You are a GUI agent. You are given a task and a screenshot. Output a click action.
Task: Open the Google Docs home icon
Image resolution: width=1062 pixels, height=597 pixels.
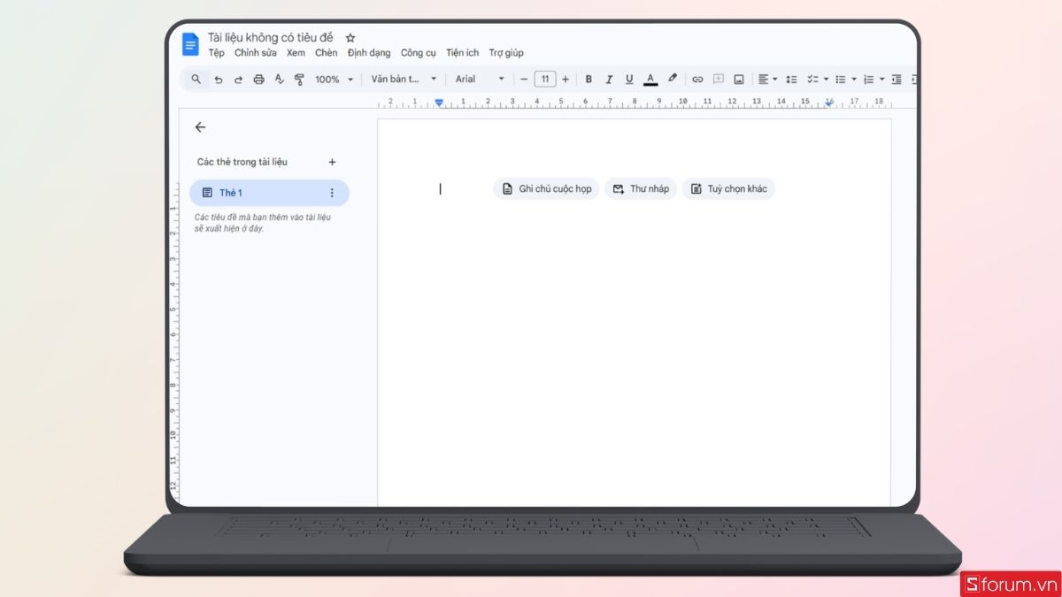coord(190,44)
